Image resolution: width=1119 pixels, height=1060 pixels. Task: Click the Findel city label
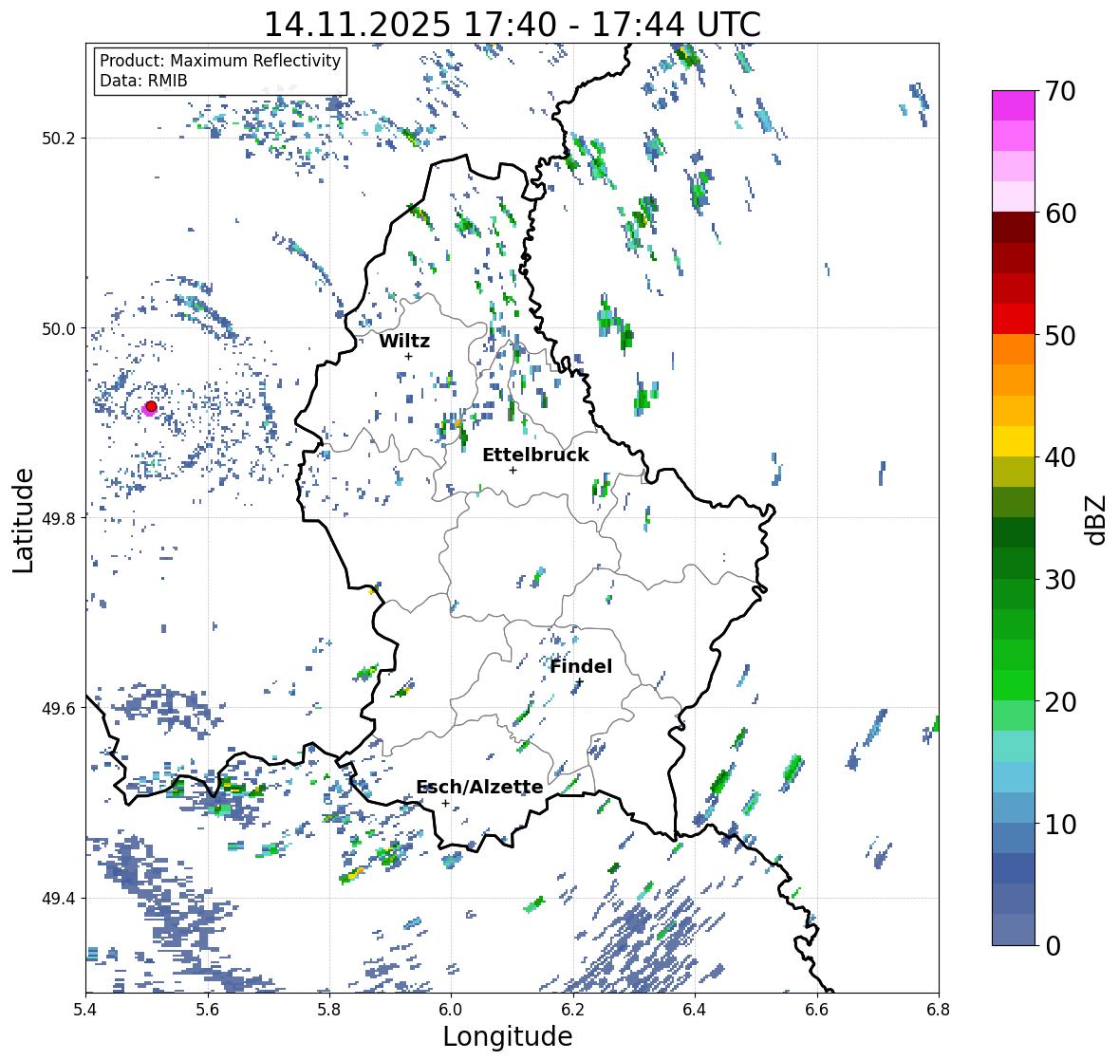pyautogui.click(x=581, y=666)
